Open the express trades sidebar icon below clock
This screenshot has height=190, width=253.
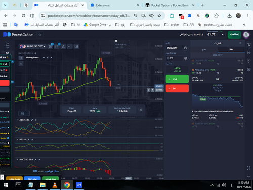pyautogui.click(x=249, y=69)
